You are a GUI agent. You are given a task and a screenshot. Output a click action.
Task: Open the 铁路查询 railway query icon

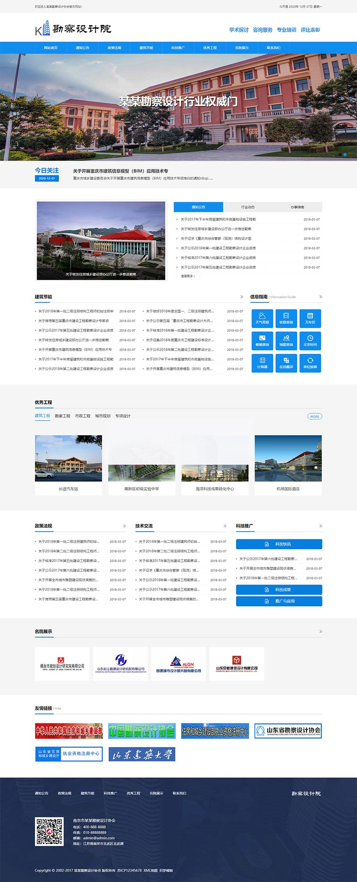coord(286,318)
